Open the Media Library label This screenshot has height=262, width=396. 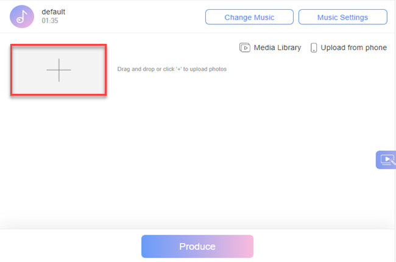[x=278, y=48]
